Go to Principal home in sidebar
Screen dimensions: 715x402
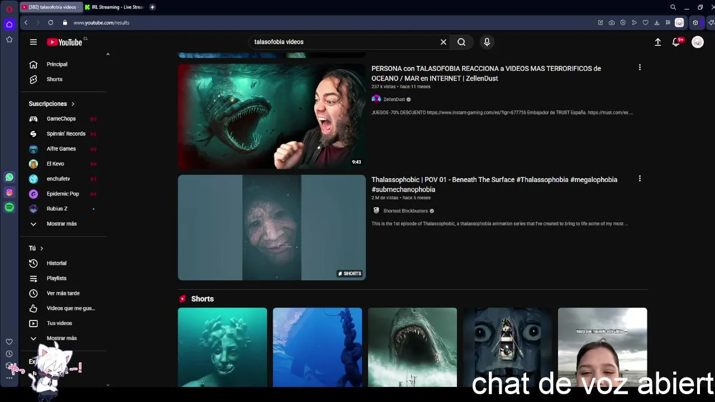[57, 64]
